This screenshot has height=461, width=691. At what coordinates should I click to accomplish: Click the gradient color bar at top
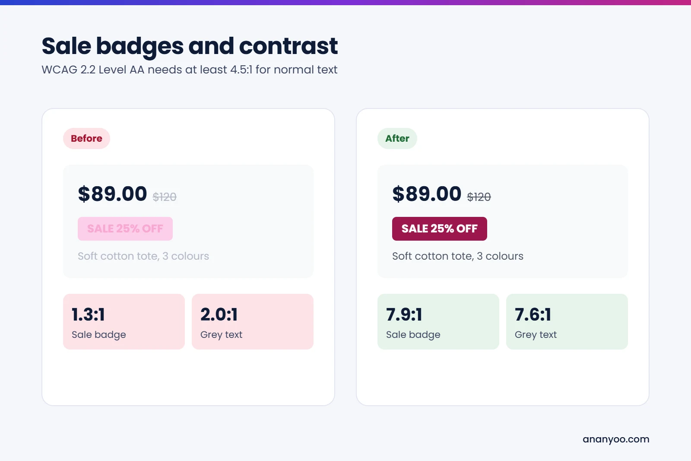(345, 3)
